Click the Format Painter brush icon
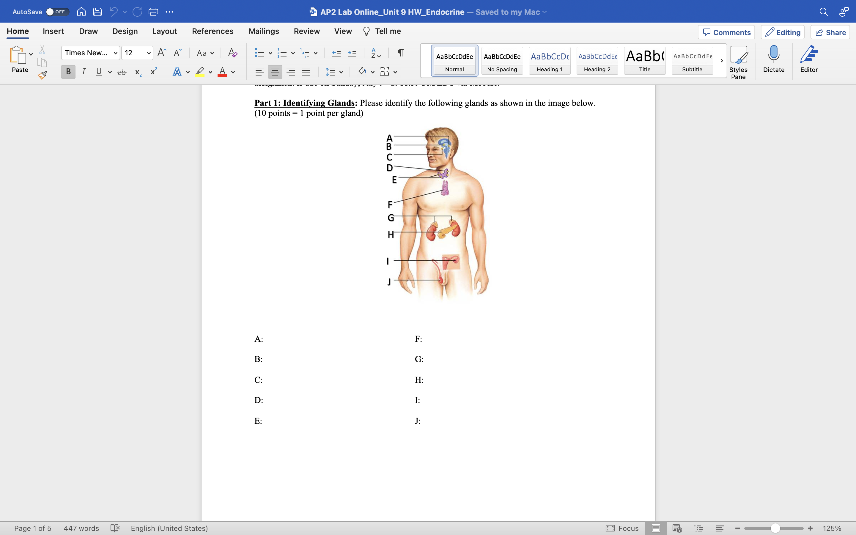856x535 pixels. (x=43, y=75)
